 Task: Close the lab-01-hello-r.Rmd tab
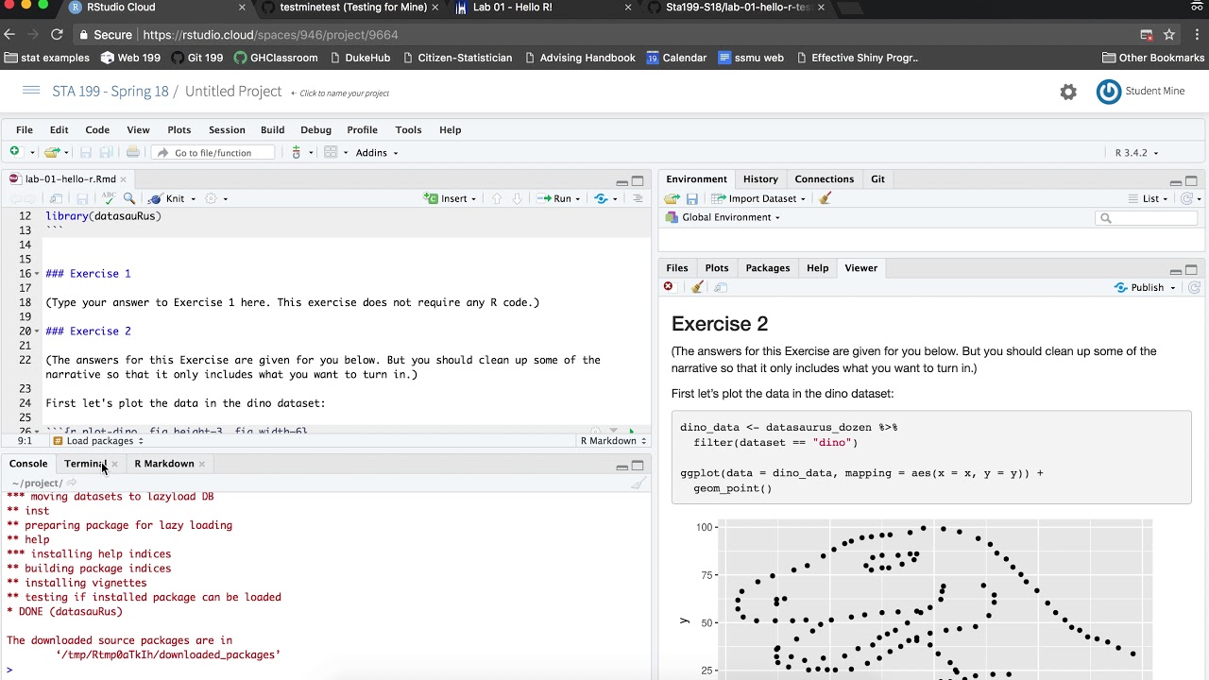tap(124, 178)
